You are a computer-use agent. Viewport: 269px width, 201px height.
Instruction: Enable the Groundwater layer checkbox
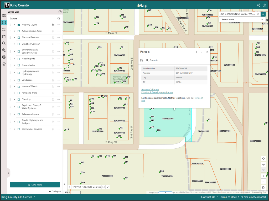[x=19, y=65]
